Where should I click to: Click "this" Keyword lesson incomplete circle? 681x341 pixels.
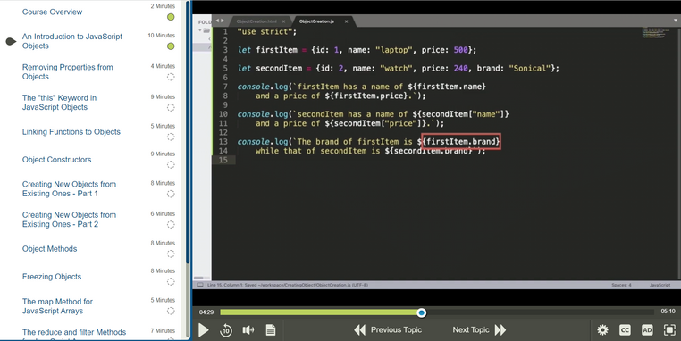click(171, 108)
